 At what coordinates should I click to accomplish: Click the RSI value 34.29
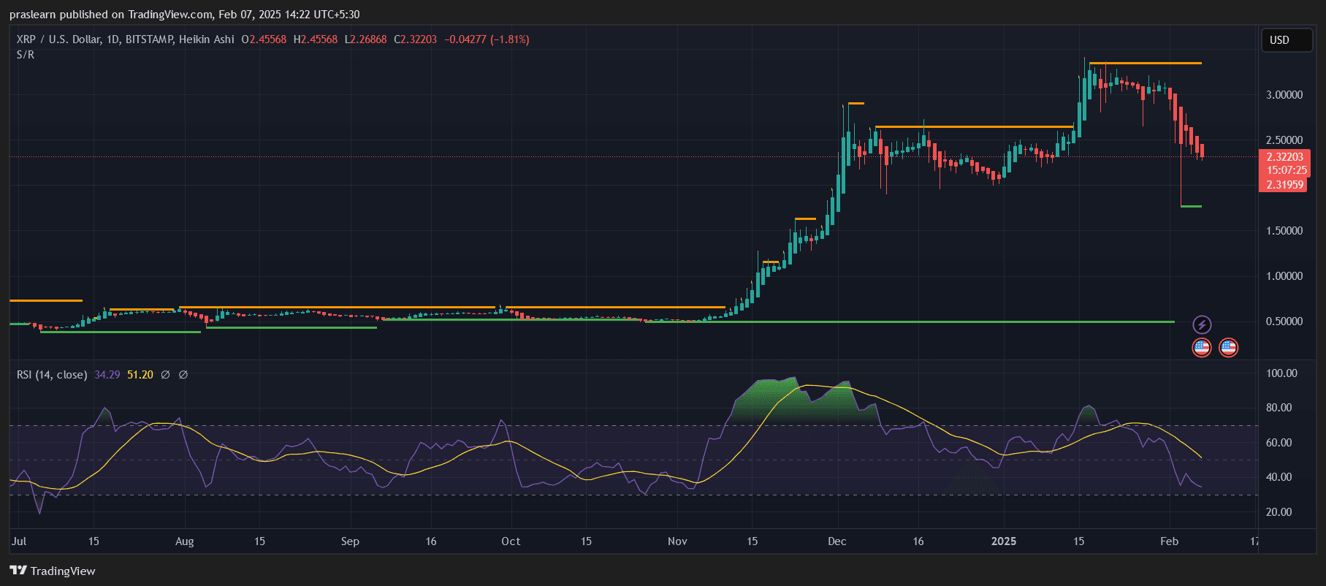click(107, 375)
